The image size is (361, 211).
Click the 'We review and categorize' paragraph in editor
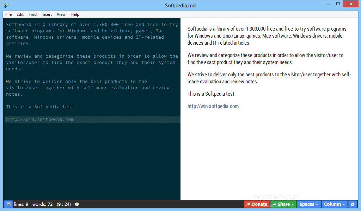(x=92, y=63)
